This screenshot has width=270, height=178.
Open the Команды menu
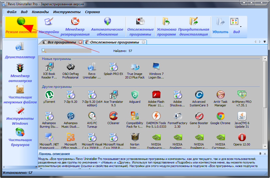click(x=40, y=12)
